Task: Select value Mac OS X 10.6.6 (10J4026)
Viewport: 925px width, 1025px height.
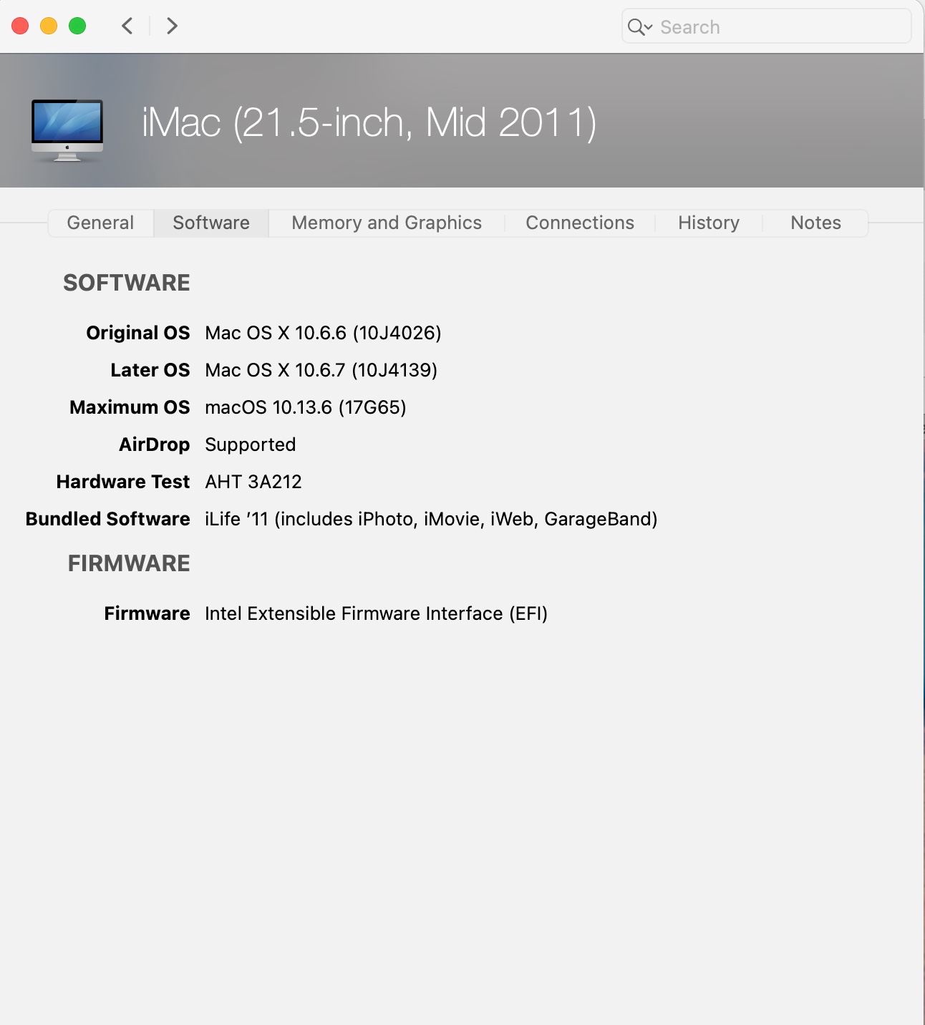Action: click(x=323, y=333)
